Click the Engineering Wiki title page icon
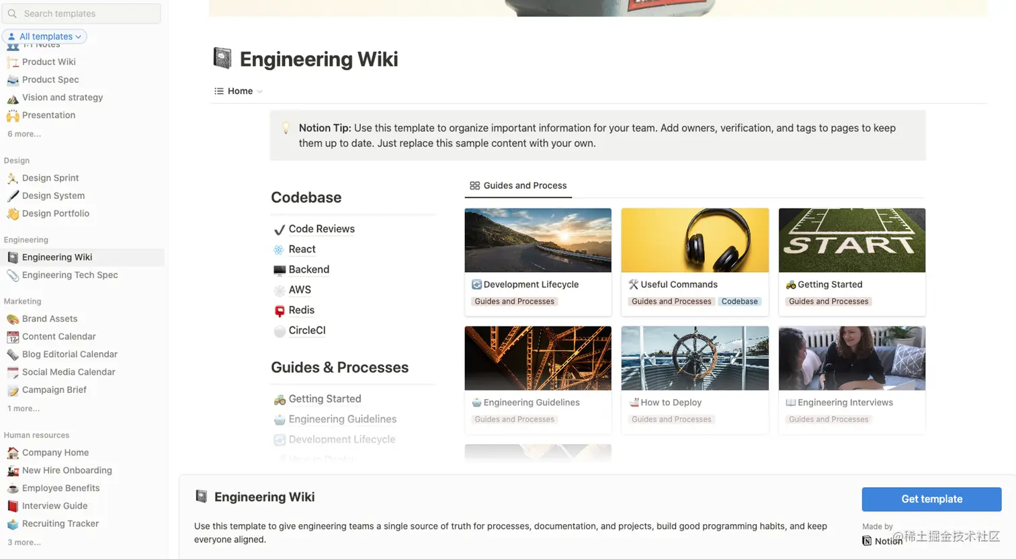This screenshot has width=1016, height=559. 222,58
